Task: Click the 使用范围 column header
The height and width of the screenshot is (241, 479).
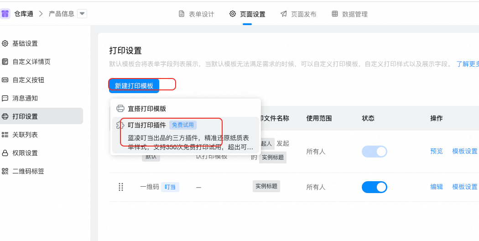Action: pos(319,118)
